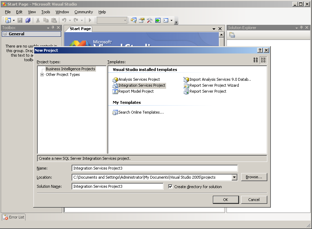Open the Solution Explorer window position dropdown

point(297,28)
